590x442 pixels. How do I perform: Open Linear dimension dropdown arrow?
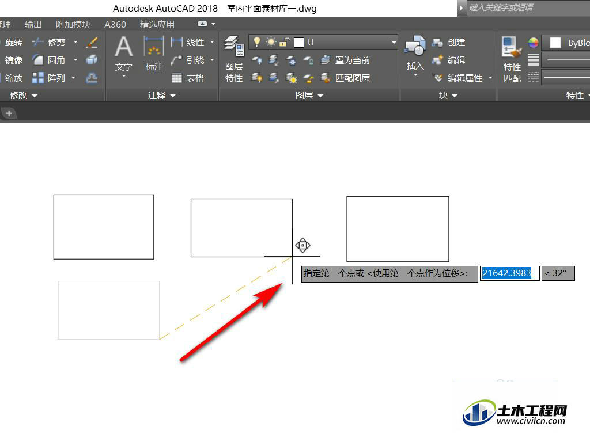tap(212, 41)
